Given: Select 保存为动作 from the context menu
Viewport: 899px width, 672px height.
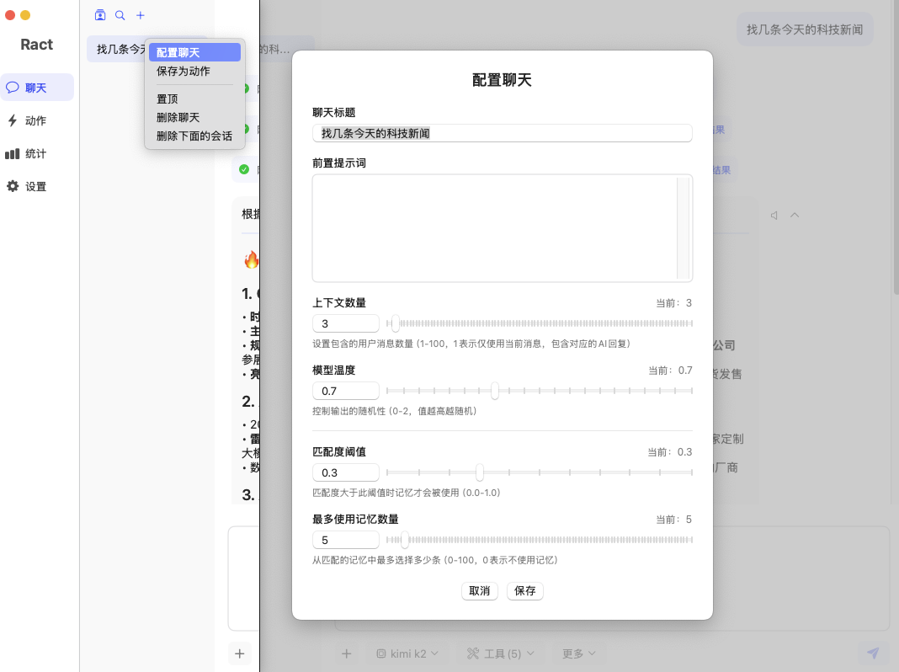Looking at the screenshot, I should click(x=184, y=72).
